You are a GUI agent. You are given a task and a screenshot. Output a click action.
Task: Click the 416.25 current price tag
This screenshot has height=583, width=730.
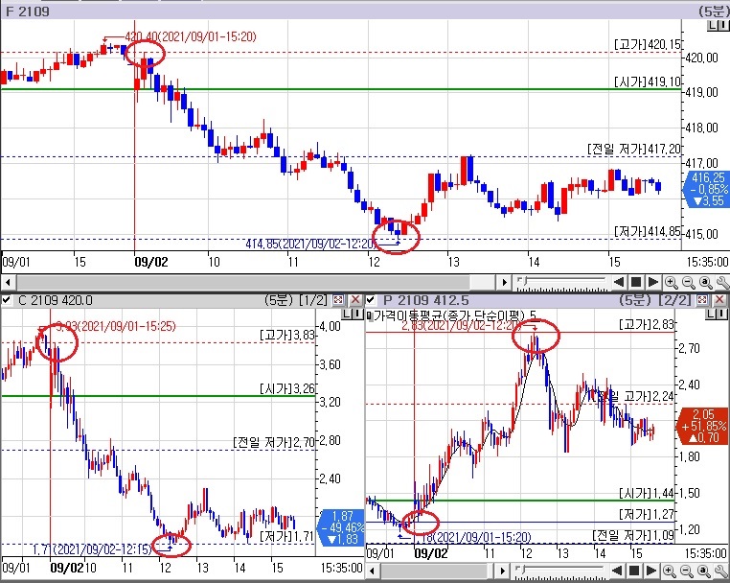[706, 189]
